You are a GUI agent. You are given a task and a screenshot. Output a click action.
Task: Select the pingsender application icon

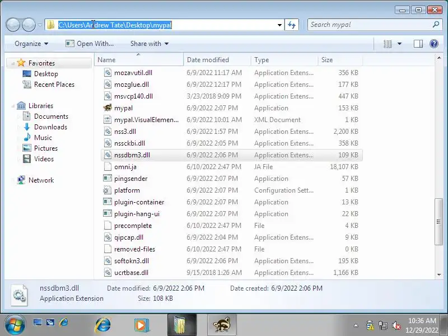point(108,178)
